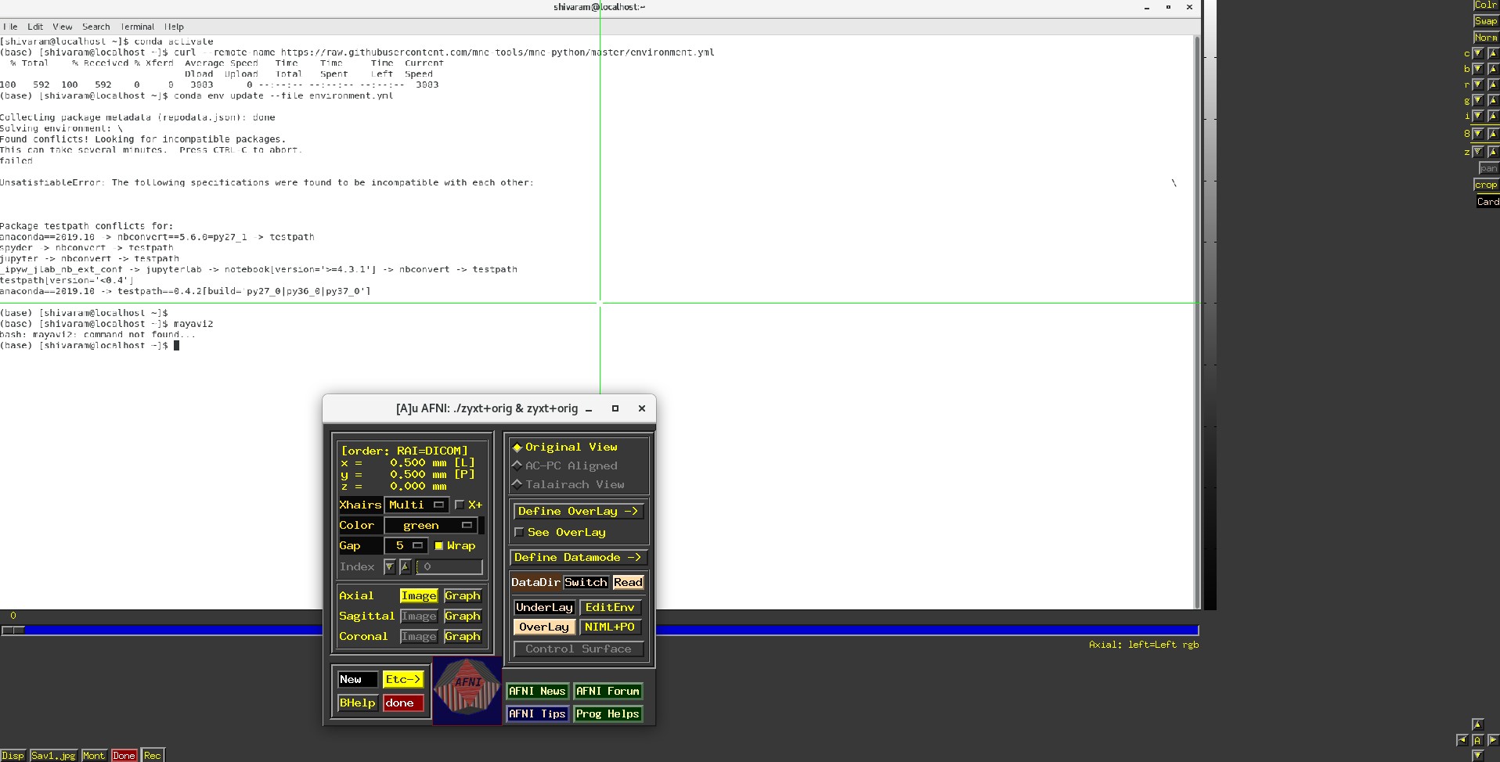Click the up arrow next to 'b' (brightness)
Viewport: 1500px width, 762px height.
pyautogui.click(x=1493, y=69)
